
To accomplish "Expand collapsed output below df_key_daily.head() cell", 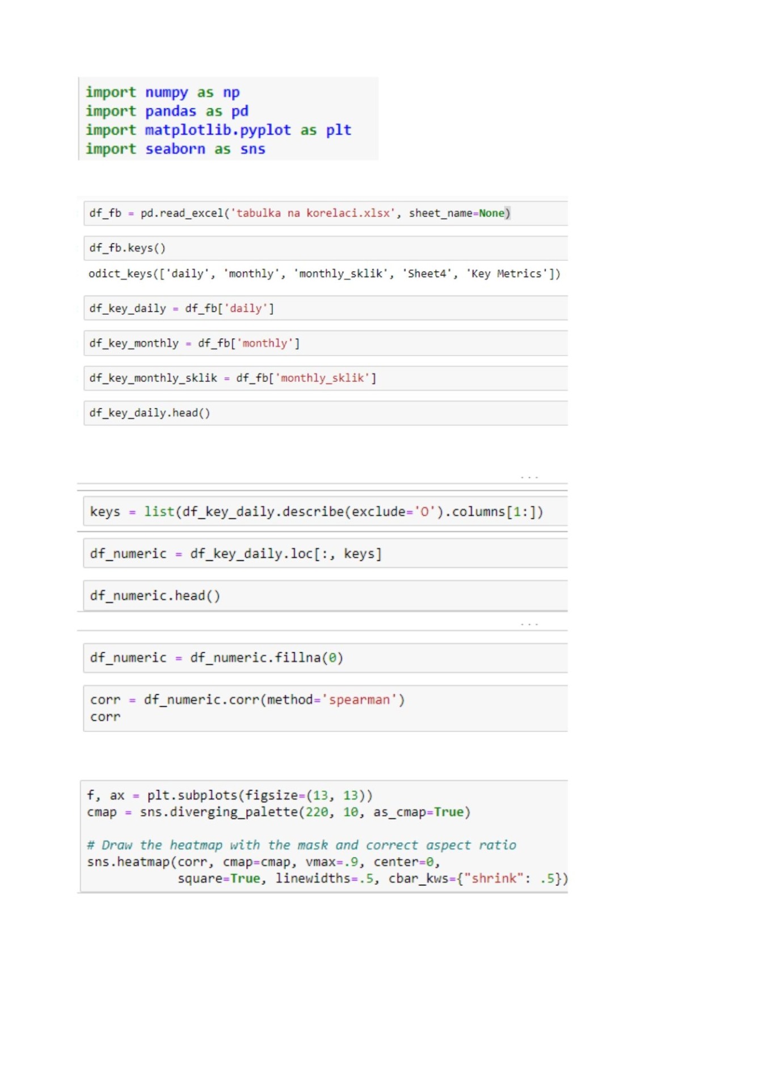I will click(529, 478).
